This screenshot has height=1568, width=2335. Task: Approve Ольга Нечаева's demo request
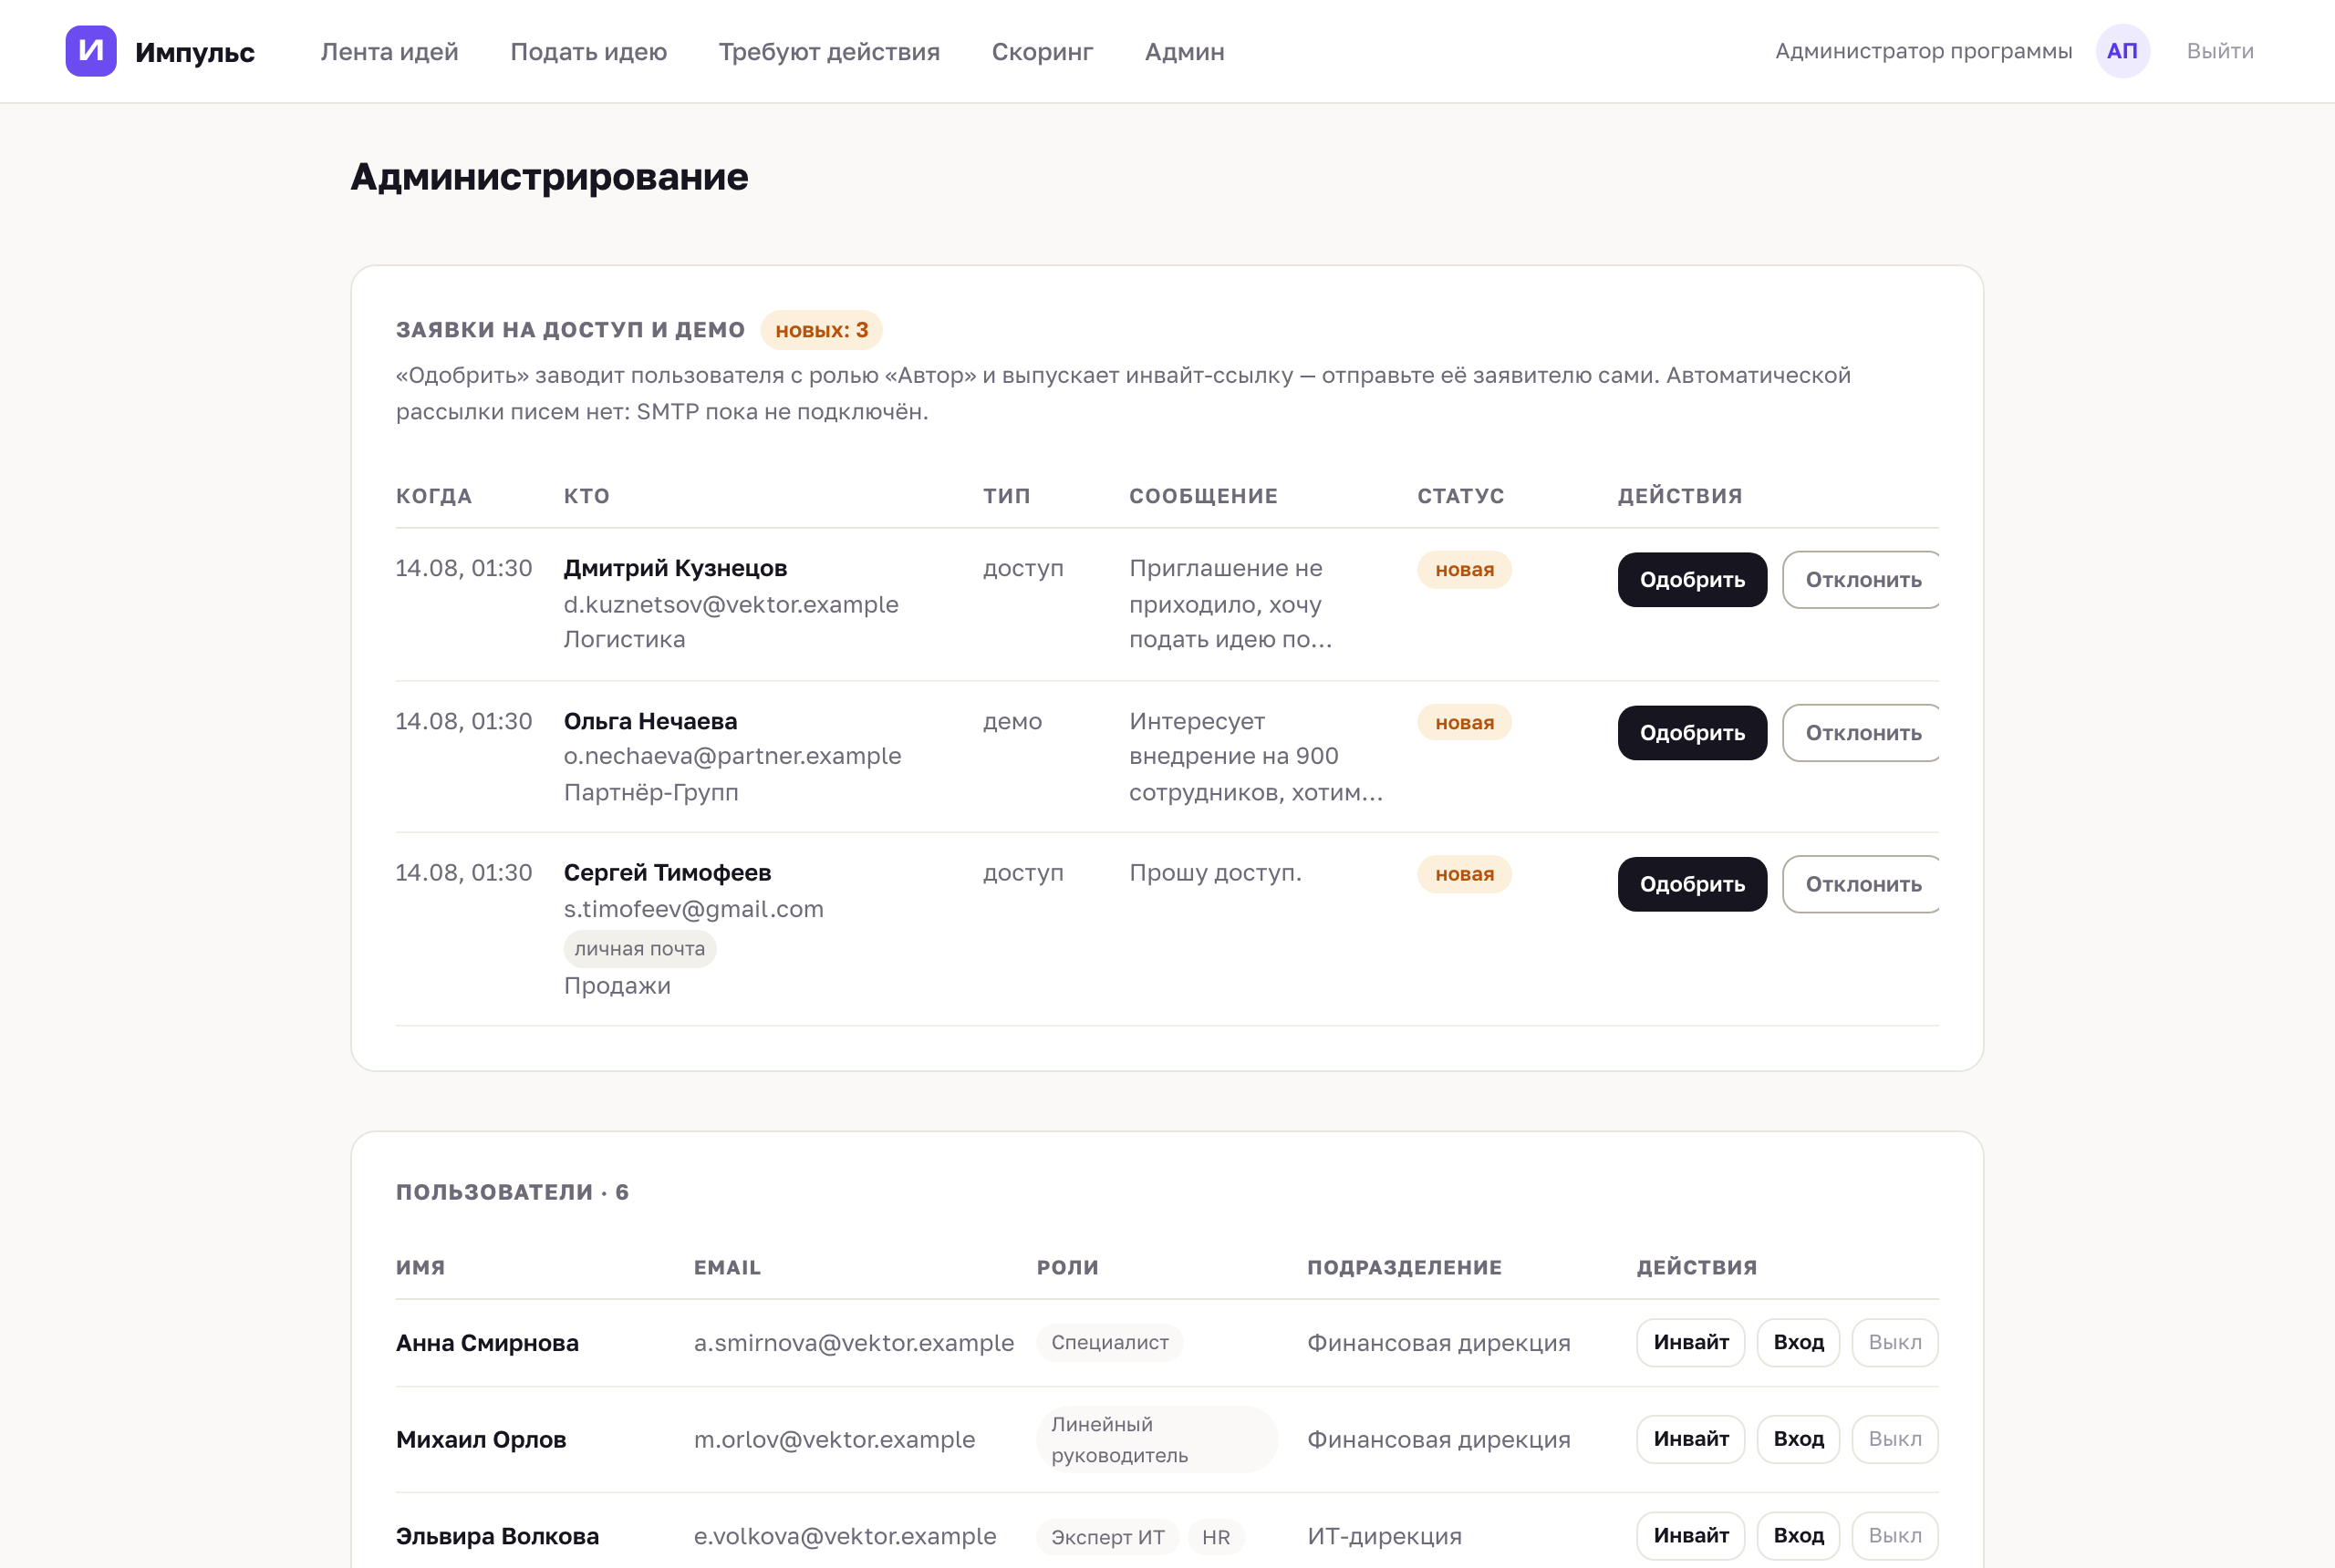coord(1692,733)
